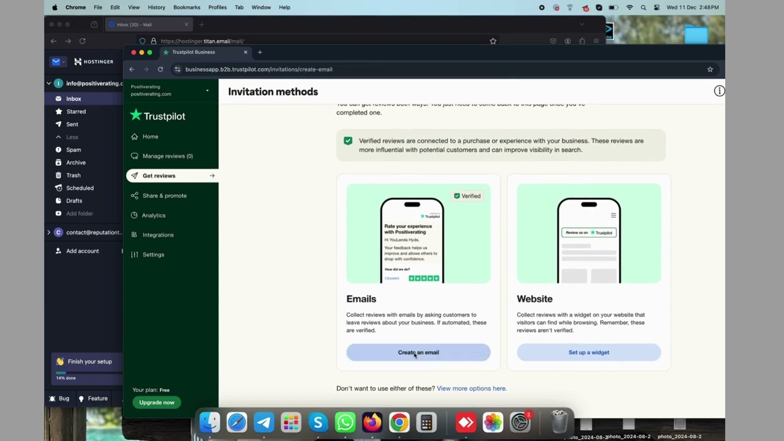Follow the View more options here link
Image resolution: width=784 pixels, height=441 pixels.
pyautogui.click(x=472, y=388)
